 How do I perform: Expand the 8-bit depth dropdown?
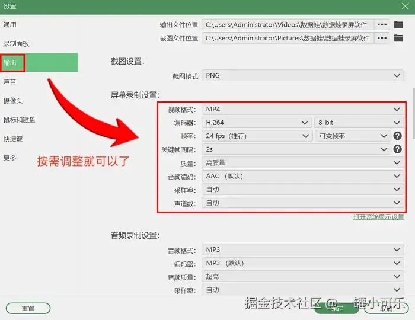point(359,123)
